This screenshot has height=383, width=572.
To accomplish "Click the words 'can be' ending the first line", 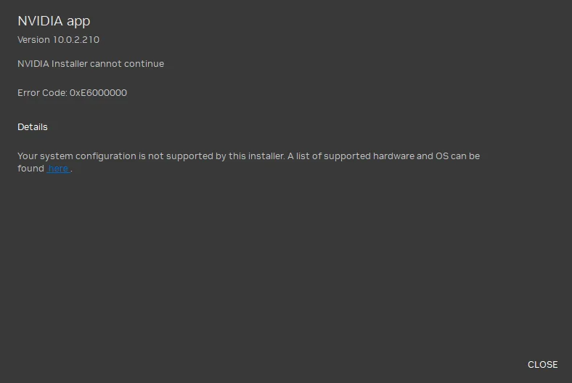I will point(465,156).
